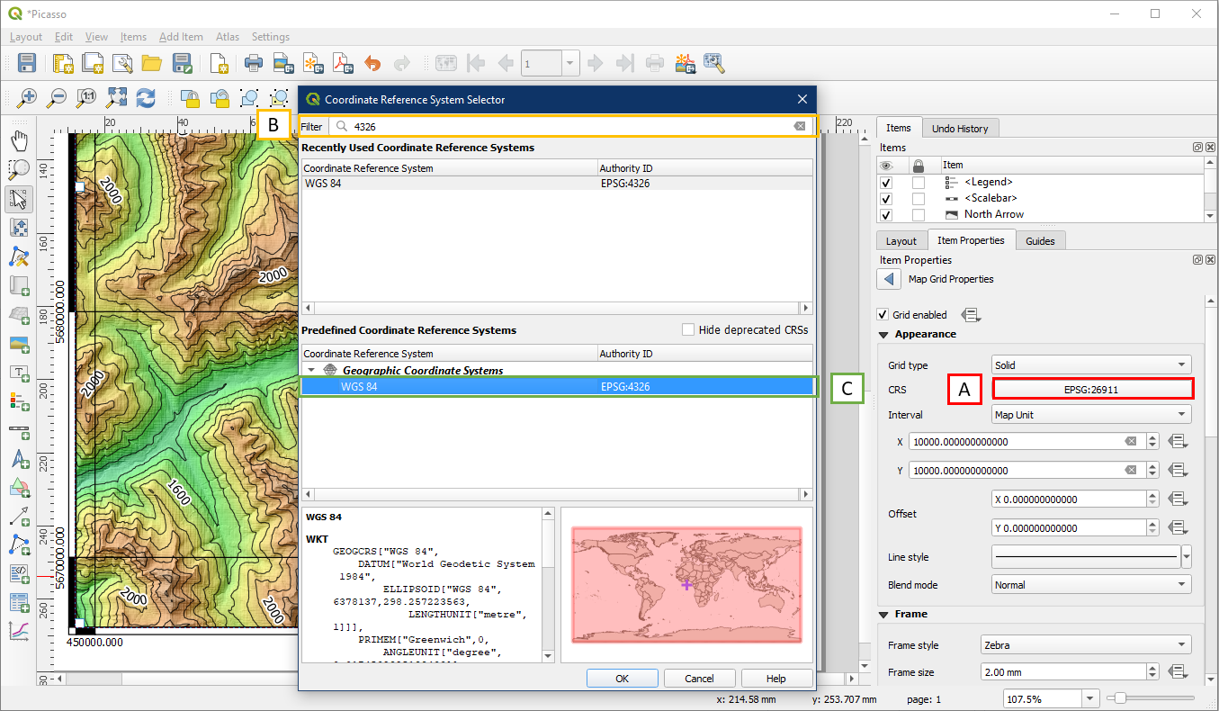This screenshot has width=1219, height=711.
Task: Collapse the Geographic Coordinate Systems tree group
Action: (311, 370)
